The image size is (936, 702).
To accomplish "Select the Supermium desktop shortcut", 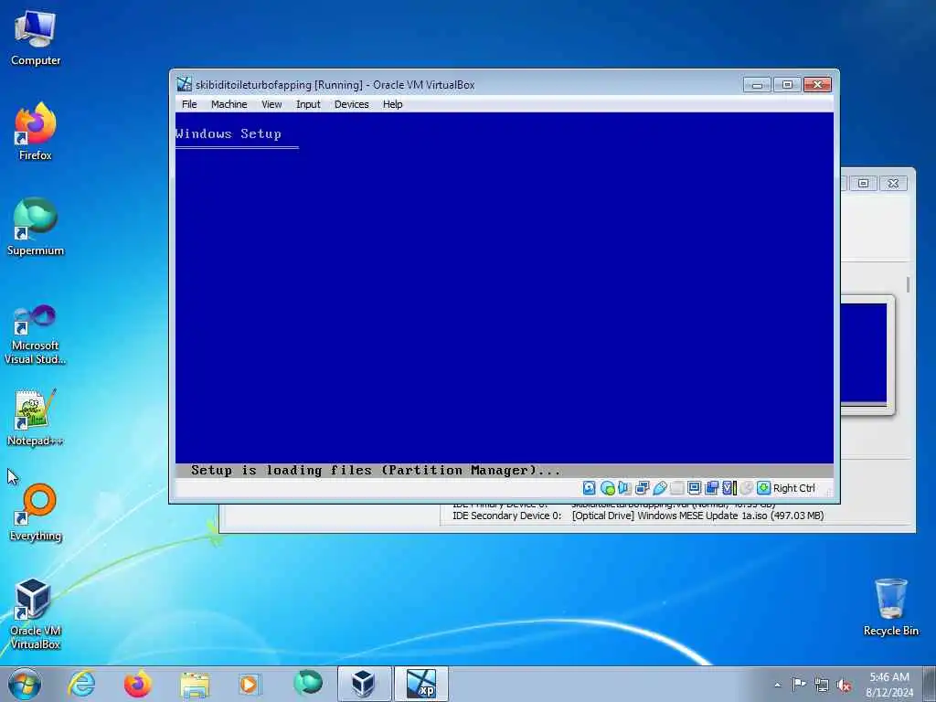I will tap(36, 227).
